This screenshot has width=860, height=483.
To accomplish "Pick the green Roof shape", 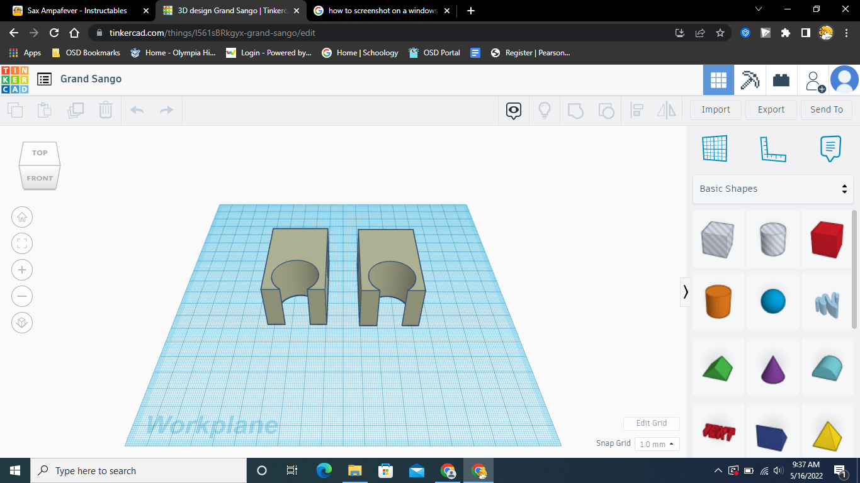I will click(x=718, y=368).
